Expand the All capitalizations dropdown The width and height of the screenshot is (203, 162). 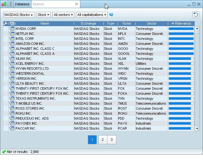(92, 15)
